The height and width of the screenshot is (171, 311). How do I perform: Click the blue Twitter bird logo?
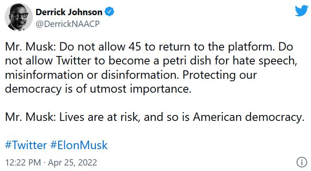click(302, 11)
